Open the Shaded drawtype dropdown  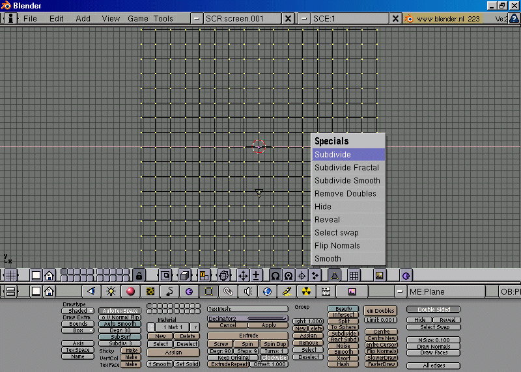[x=77, y=311]
